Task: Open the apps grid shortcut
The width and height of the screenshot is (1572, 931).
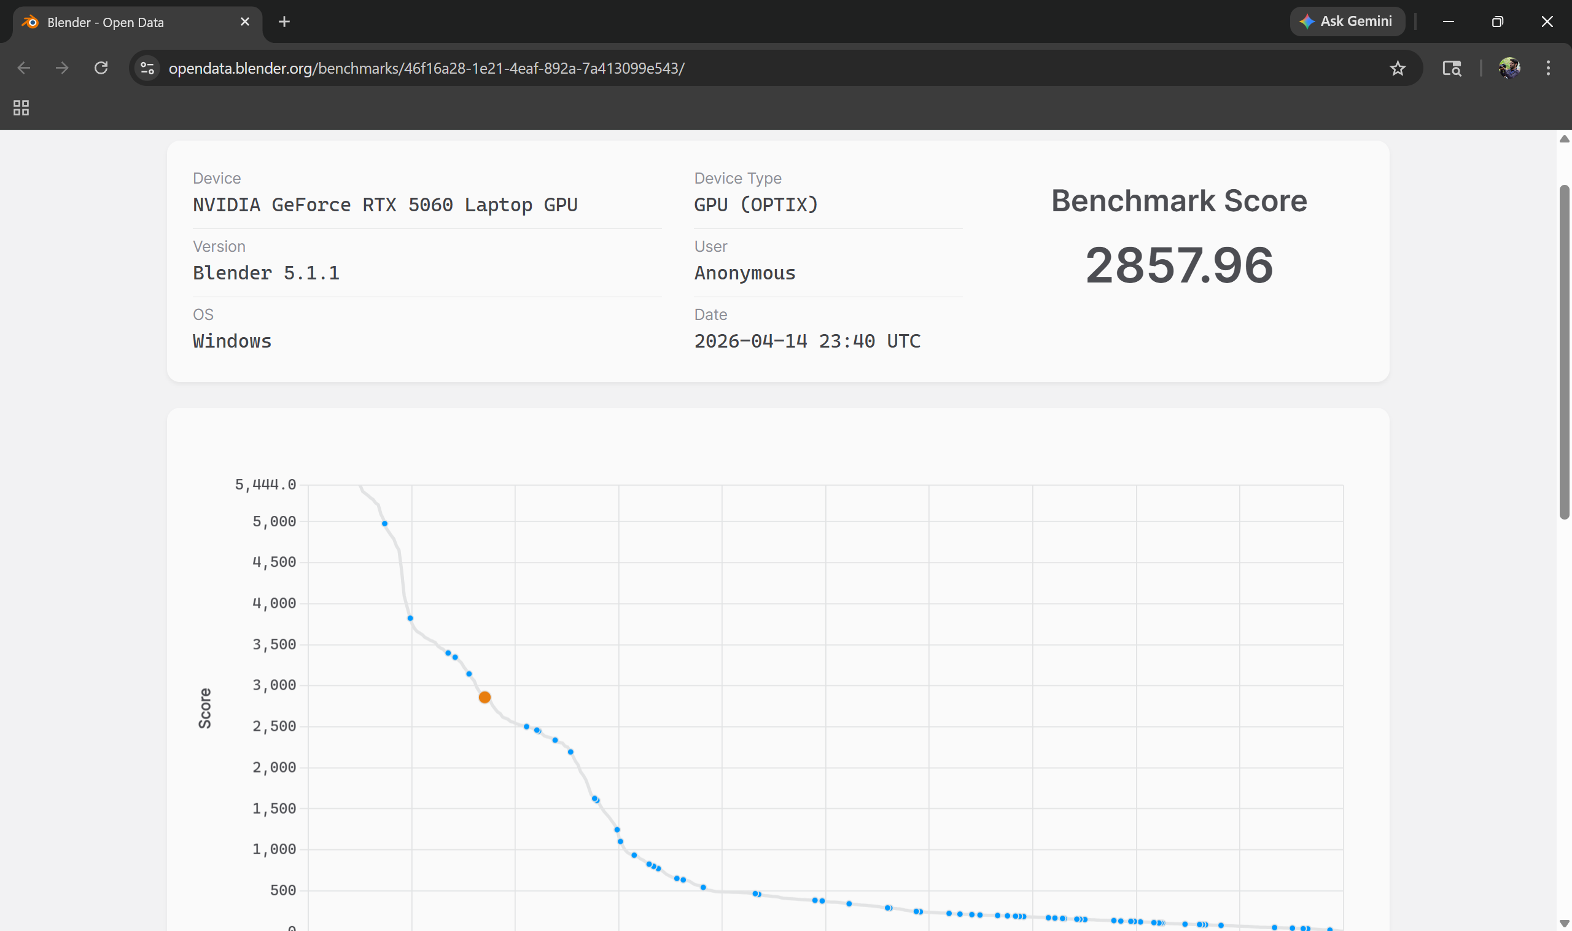Action: point(21,108)
